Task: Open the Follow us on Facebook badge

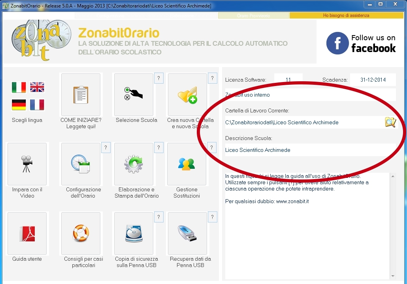Action: (361, 43)
